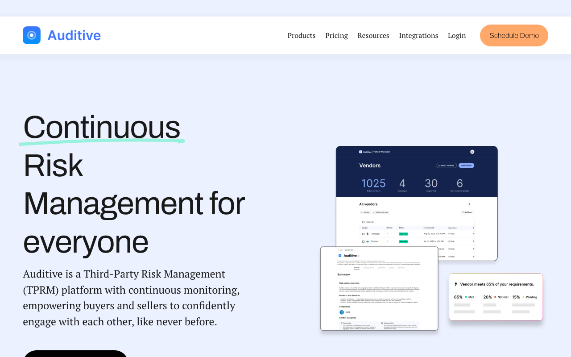Image resolution: width=571 pixels, height=357 pixels.
Task: Click the verified badge next to Auditive title
Action: pyautogui.click(x=359, y=256)
